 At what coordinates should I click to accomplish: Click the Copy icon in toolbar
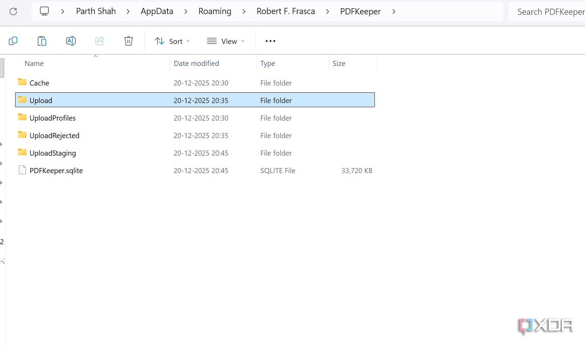13,41
